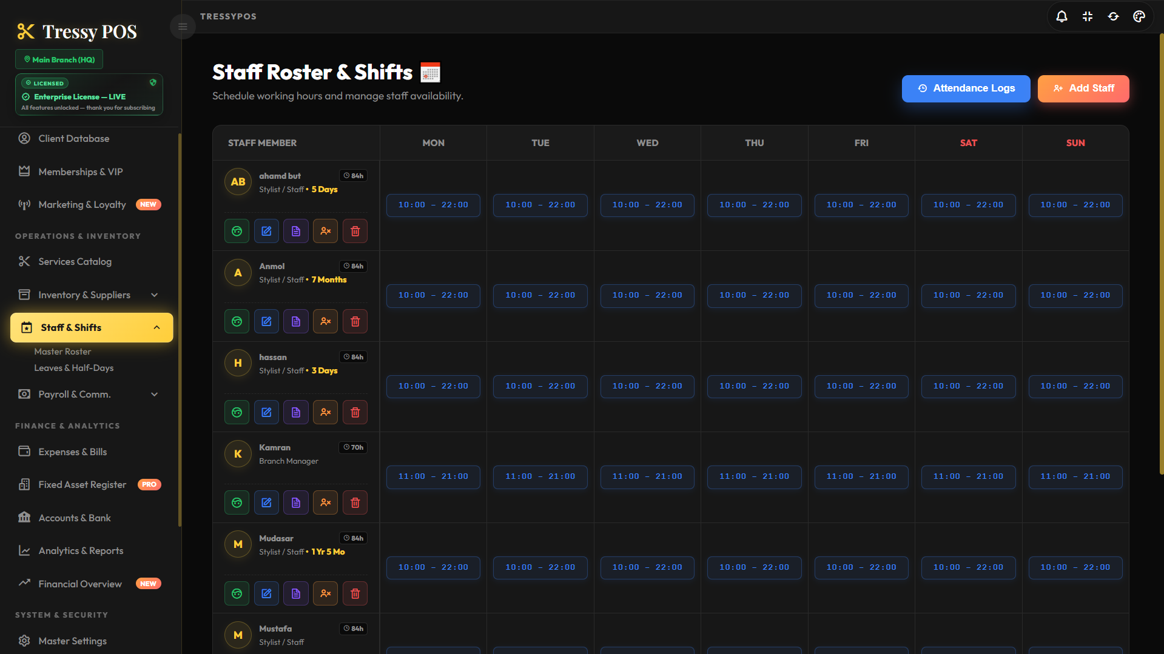Edit Anmol's staff record
Screen dimensions: 1164x654
coord(266,321)
